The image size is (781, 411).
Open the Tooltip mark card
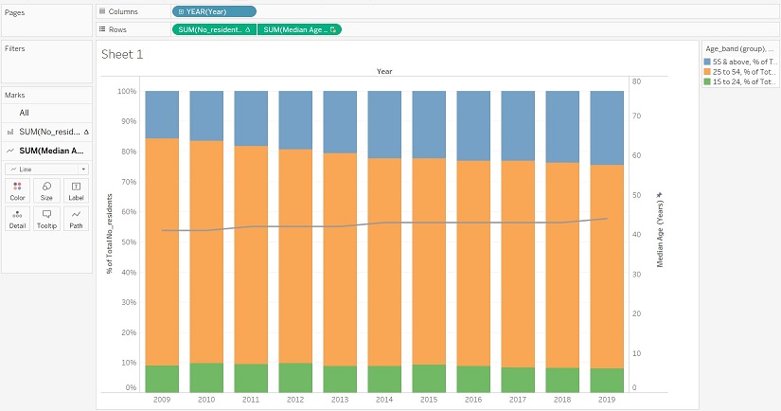46,219
